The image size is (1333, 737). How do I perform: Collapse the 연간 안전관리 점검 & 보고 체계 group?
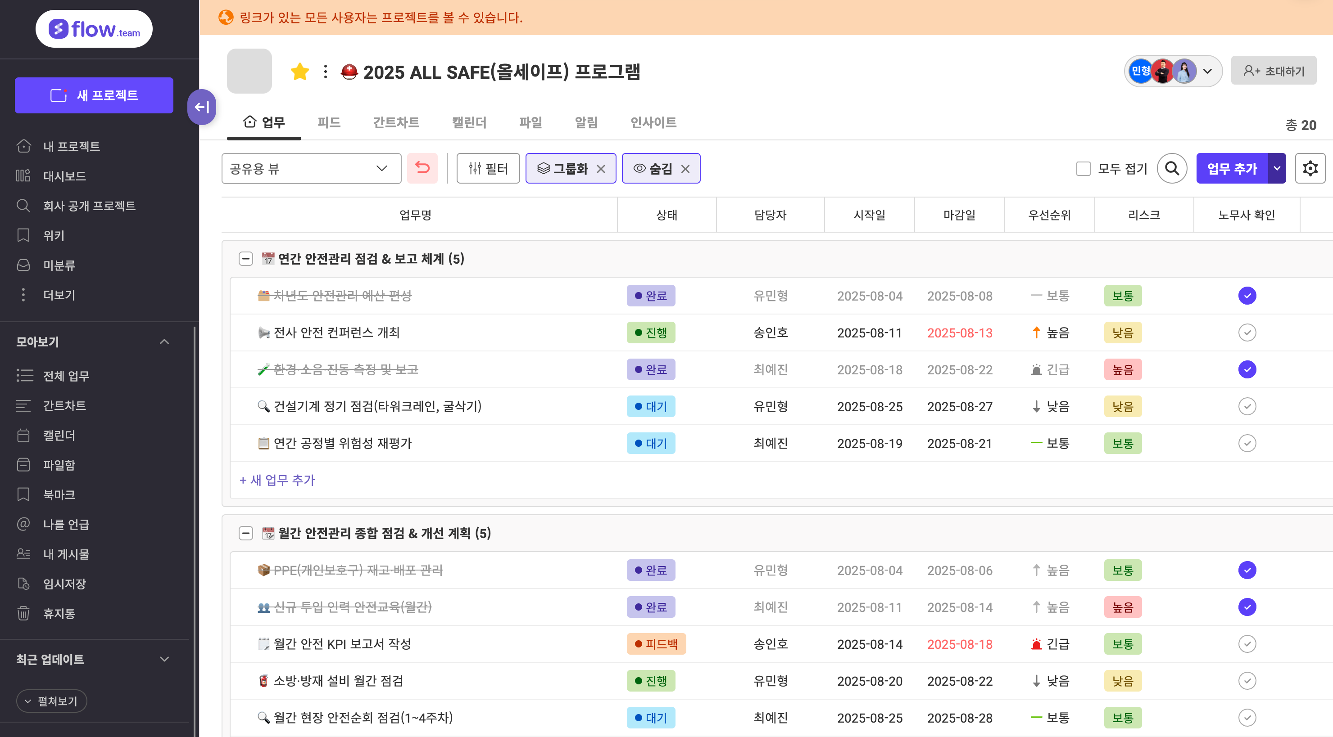pyautogui.click(x=246, y=259)
